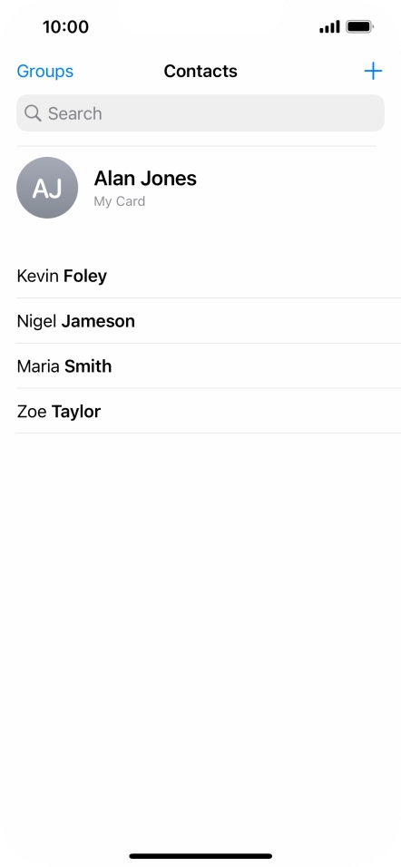Tap the plus icon to add contact

(373, 71)
